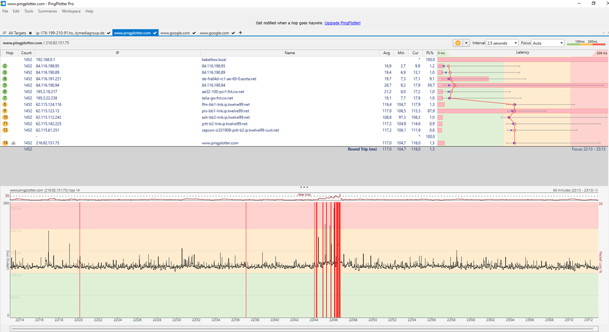Click the horizontal scrollbar below the timeline graph

304,329
